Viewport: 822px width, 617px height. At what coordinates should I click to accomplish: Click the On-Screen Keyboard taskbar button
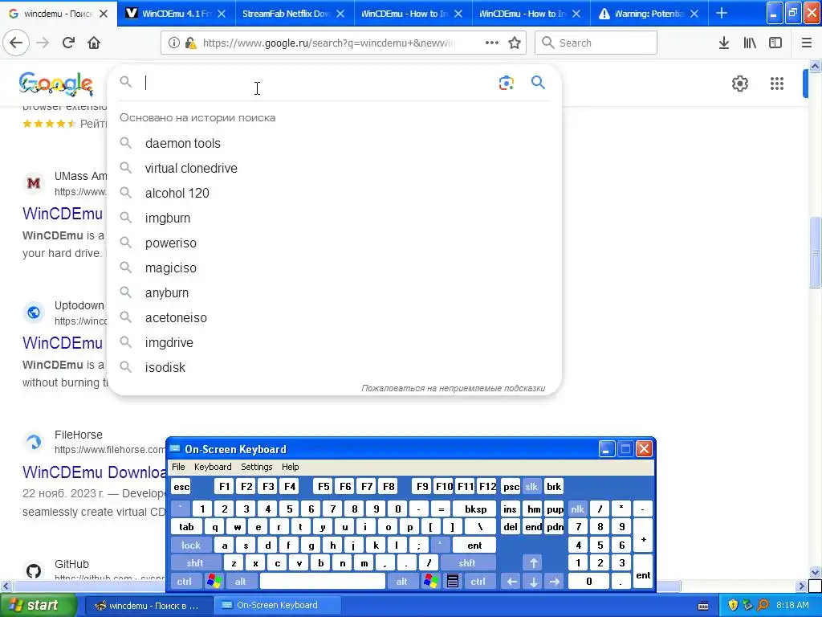pyautogui.click(x=277, y=605)
